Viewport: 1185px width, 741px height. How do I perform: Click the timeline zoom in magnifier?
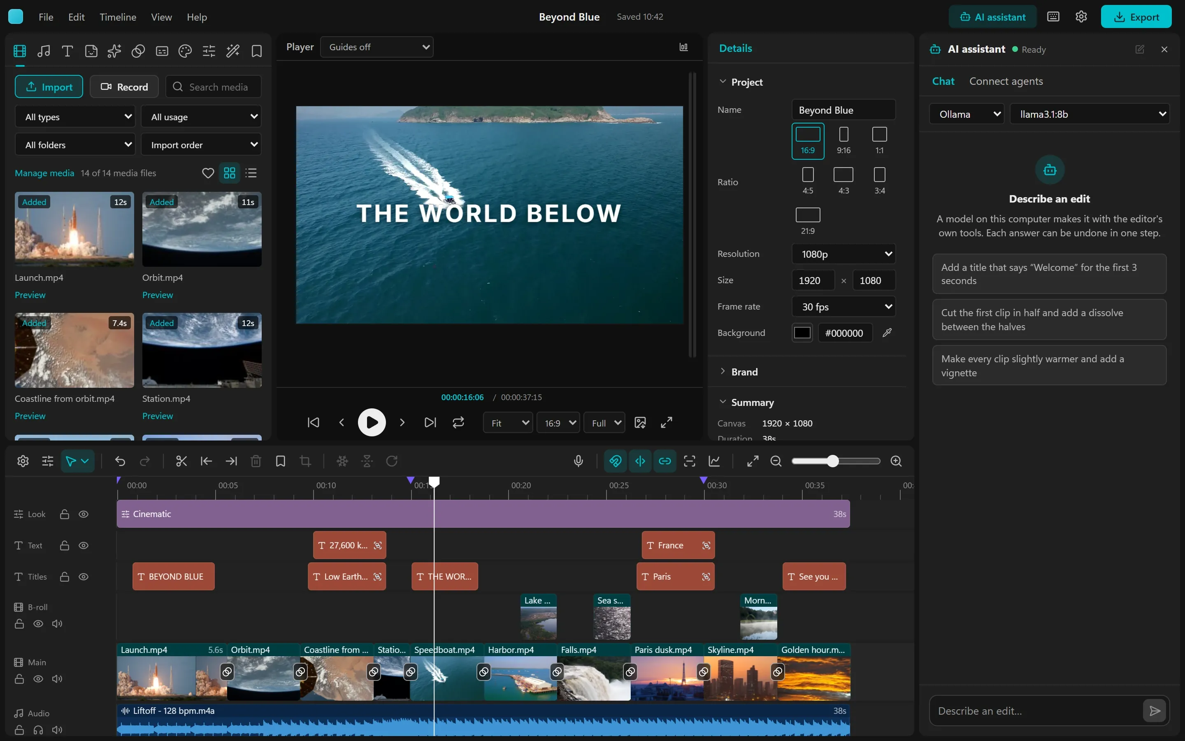896,461
